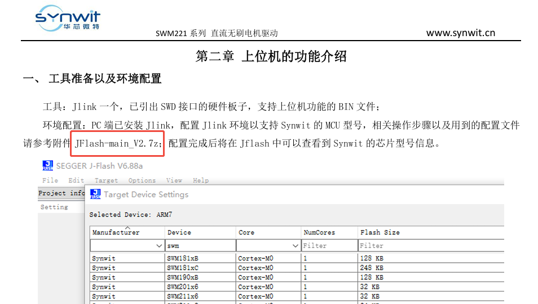This screenshot has height=304, width=538.
Task: Sort by the NumCores column header
Action: [x=329, y=232]
